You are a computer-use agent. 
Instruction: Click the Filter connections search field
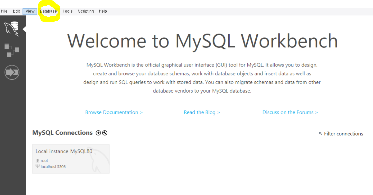(x=343, y=134)
